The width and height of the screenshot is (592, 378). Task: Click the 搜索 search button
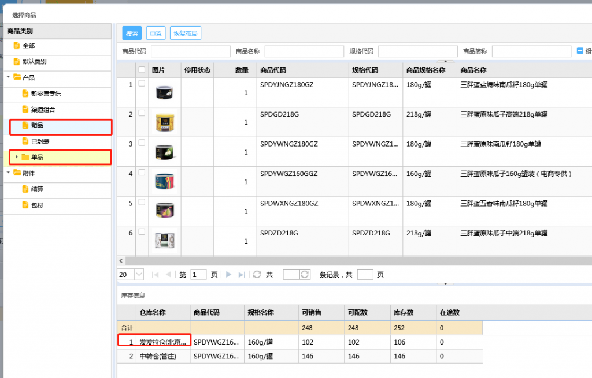(x=132, y=33)
